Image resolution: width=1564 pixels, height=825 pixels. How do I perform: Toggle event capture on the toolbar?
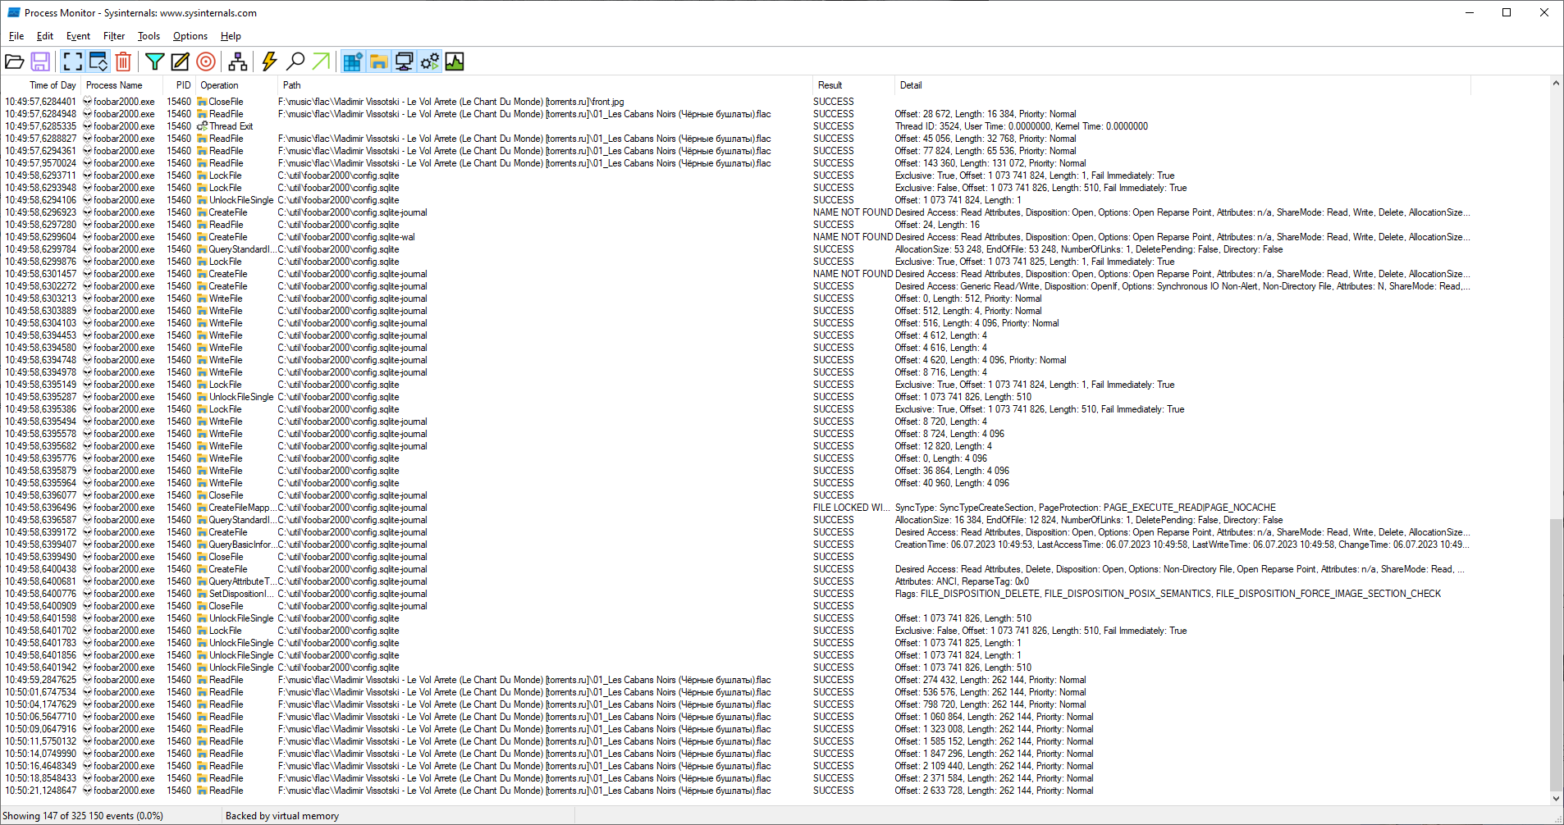point(73,62)
